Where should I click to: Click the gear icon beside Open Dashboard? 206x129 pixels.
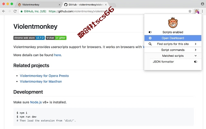(150, 38)
